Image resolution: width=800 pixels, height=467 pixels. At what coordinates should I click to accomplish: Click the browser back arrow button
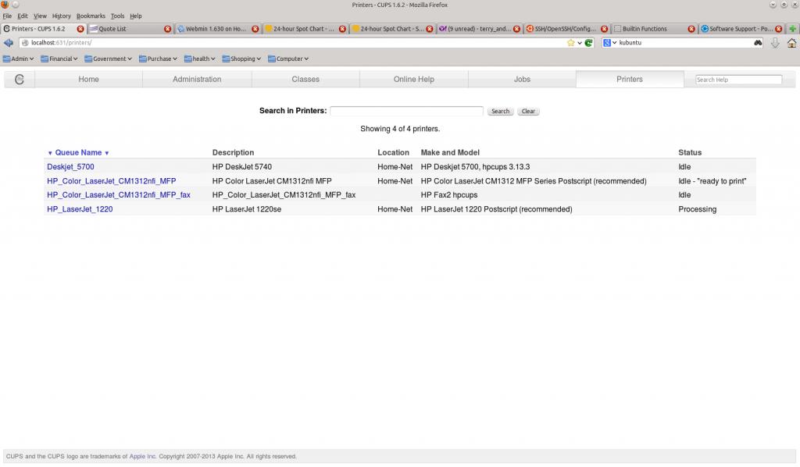[8, 43]
